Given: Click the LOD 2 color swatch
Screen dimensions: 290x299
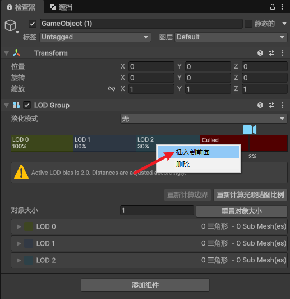Looking at the screenshot, I should point(29,260).
